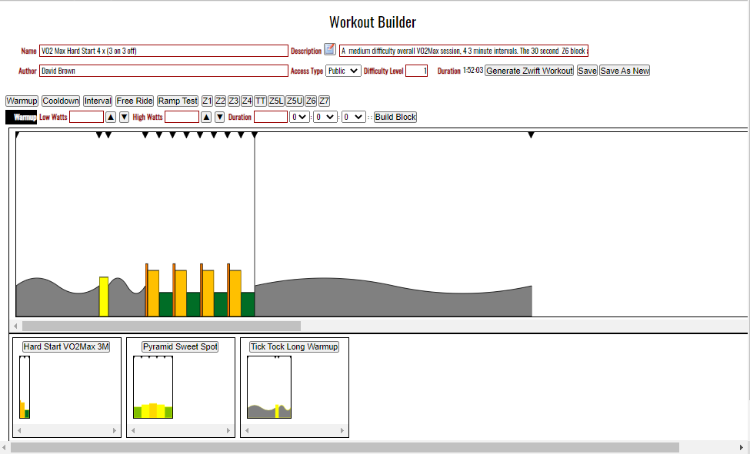Viewport: 750px width, 454px height.
Task: Open the Pyramid Sweet Spot block thumbnail
Action: click(x=180, y=347)
